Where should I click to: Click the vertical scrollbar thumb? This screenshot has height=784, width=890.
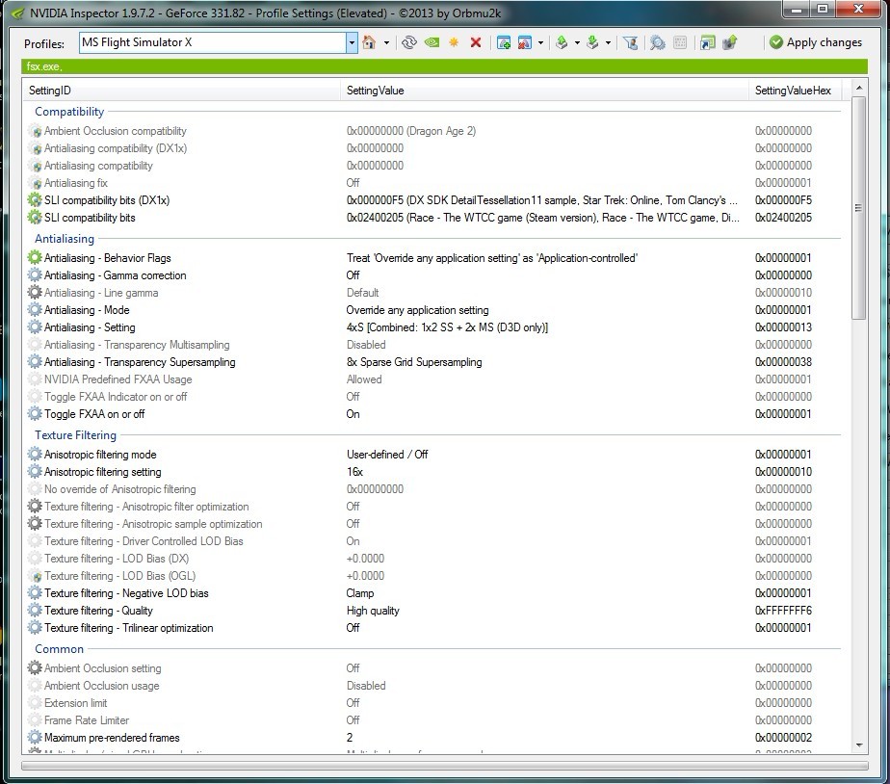859,208
